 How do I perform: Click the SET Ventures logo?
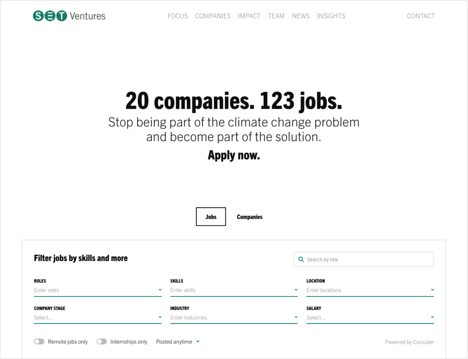click(69, 16)
